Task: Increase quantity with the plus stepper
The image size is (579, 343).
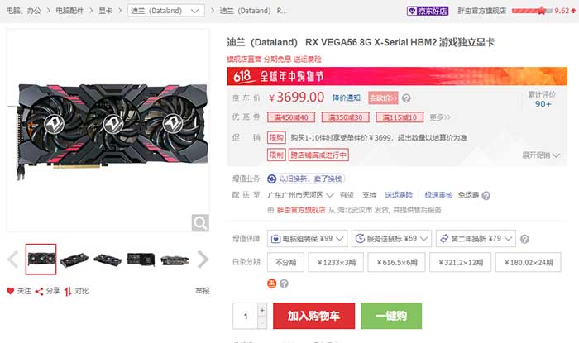Action: pyautogui.click(x=262, y=310)
